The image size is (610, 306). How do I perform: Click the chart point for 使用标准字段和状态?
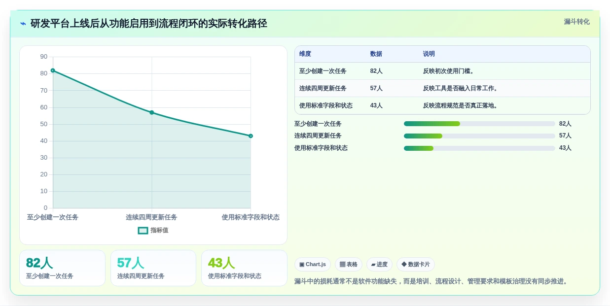pyautogui.click(x=251, y=136)
